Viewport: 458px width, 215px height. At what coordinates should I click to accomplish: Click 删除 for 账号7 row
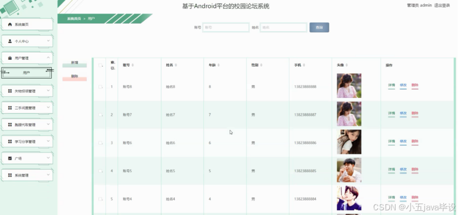[x=415, y=113]
